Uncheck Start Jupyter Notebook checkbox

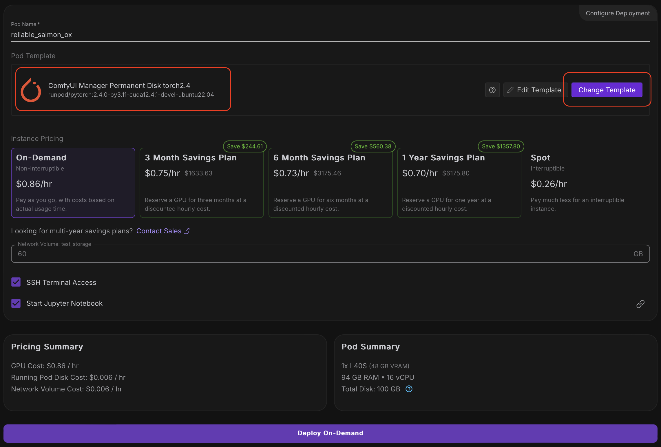pyautogui.click(x=16, y=303)
